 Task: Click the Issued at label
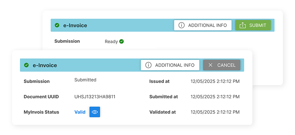(159, 81)
